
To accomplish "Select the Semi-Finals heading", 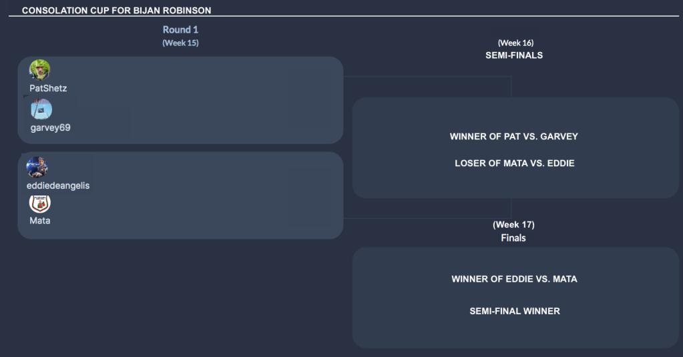I will point(513,55).
